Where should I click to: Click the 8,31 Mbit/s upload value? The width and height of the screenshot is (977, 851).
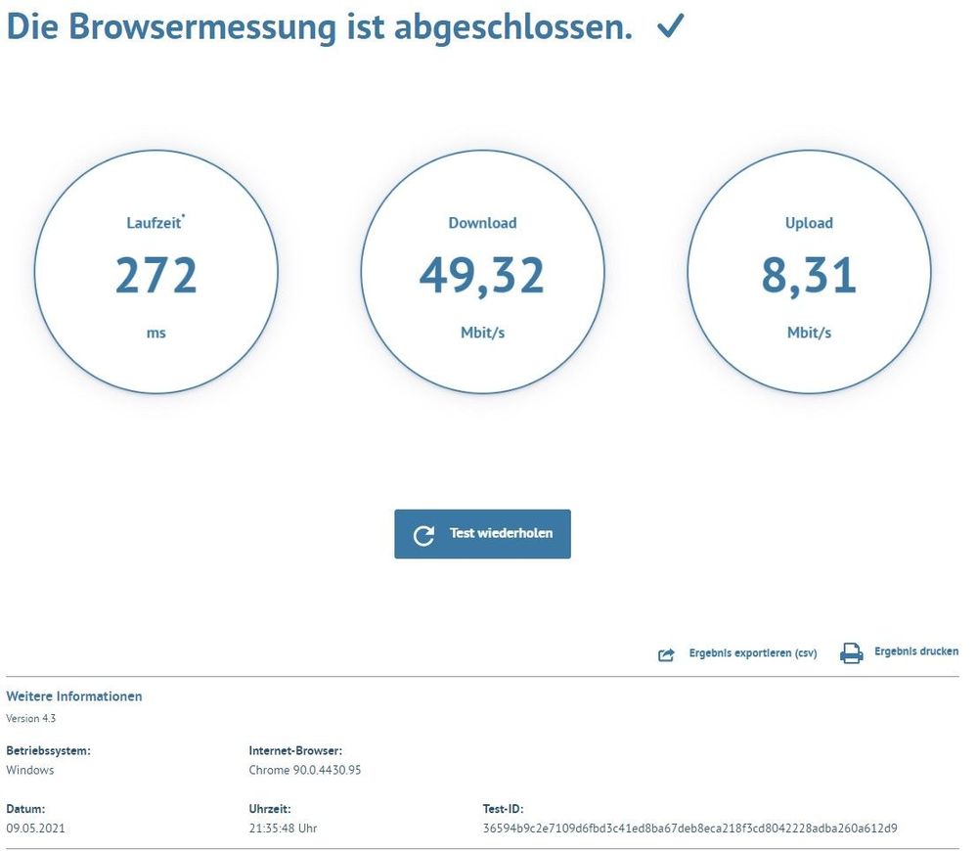coord(810,275)
